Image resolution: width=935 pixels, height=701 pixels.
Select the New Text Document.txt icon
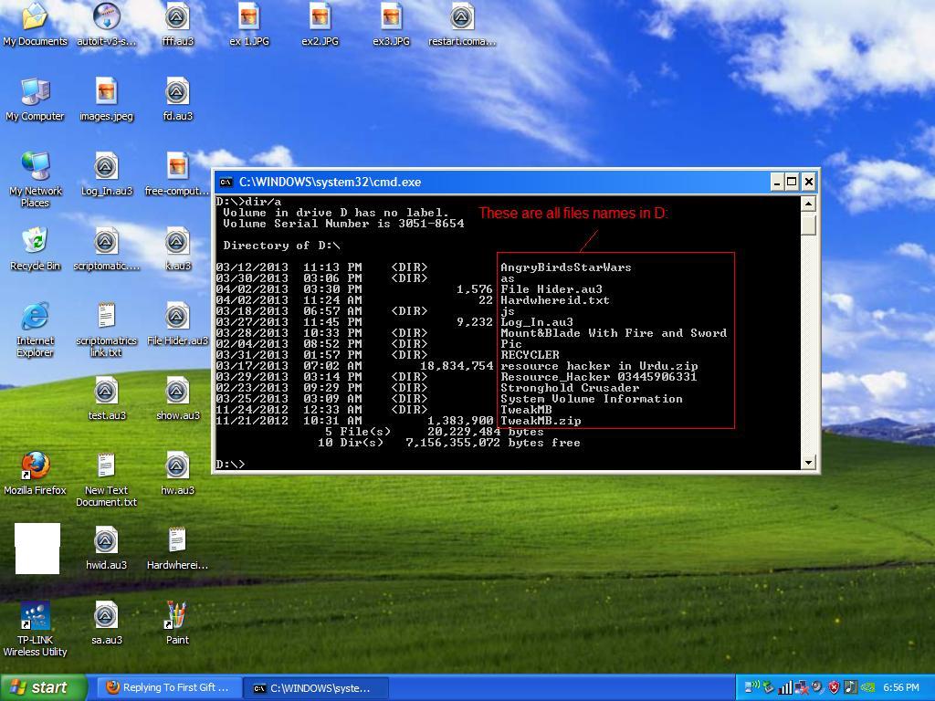tap(106, 479)
